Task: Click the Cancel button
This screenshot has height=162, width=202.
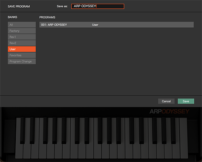Action: pyautogui.click(x=166, y=101)
